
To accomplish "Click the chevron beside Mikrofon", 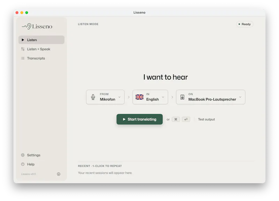I will 119,97.
